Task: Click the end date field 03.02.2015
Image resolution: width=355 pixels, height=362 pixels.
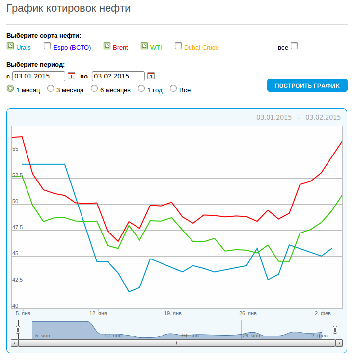Action: (x=118, y=76)
